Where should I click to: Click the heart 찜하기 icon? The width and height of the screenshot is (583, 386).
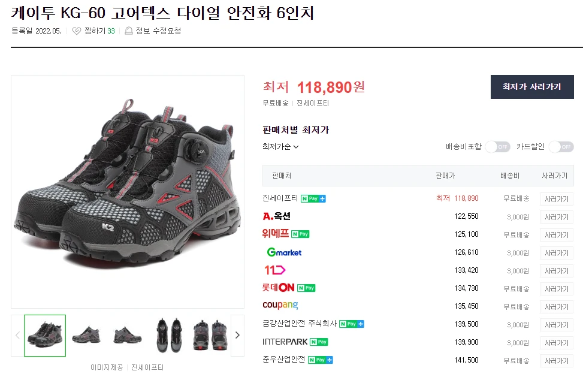pos(76,31)
